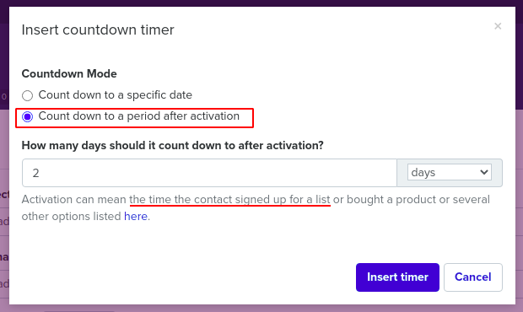The width and height of the screenshot is (523, 312).
Task: Click the 'Count down to a specific date' label
Action: point(116,95)
